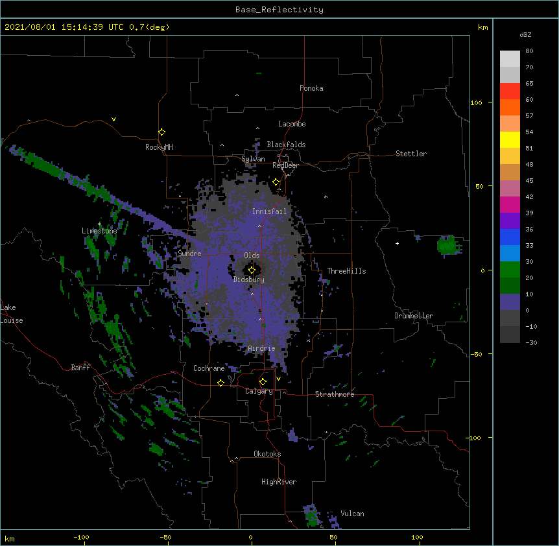Click the -30 value at legend bottom
This screenshot has width=559, height=546.
[531, 342]
